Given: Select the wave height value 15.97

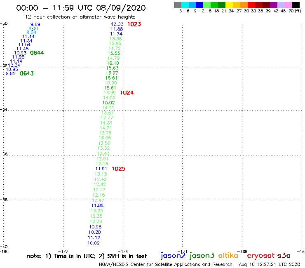Looking at the screenshot, I should [x=112, y=73].
